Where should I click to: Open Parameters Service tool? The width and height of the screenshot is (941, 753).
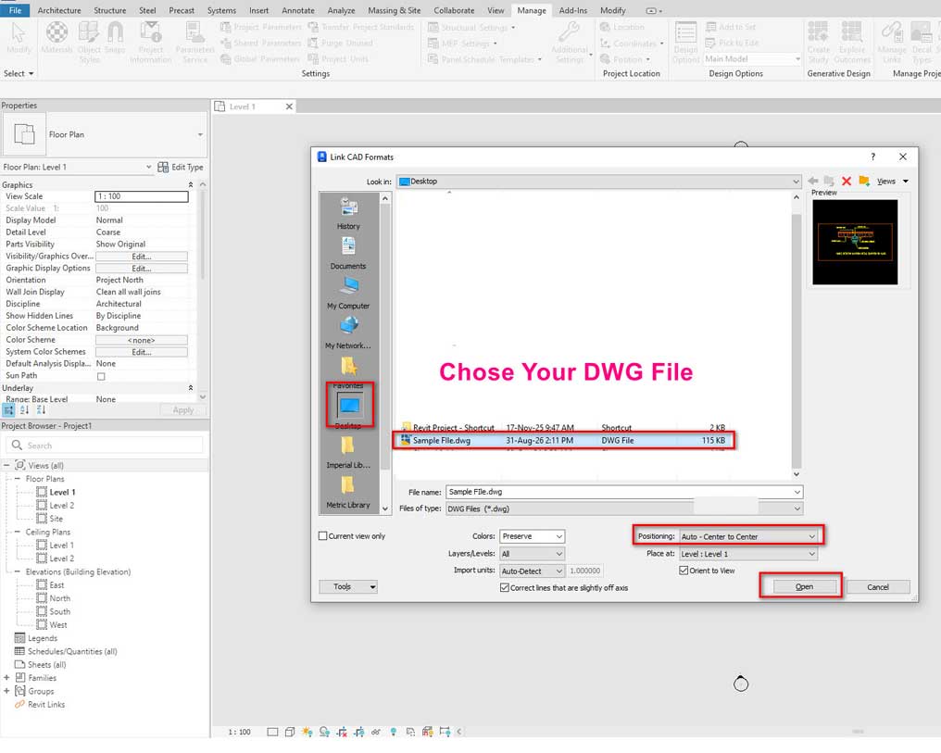click(195, 42)
